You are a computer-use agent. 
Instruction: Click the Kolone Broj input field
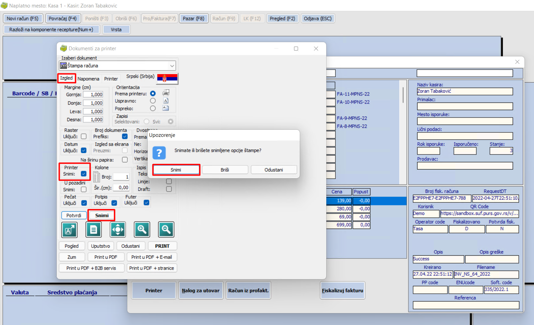121,177
